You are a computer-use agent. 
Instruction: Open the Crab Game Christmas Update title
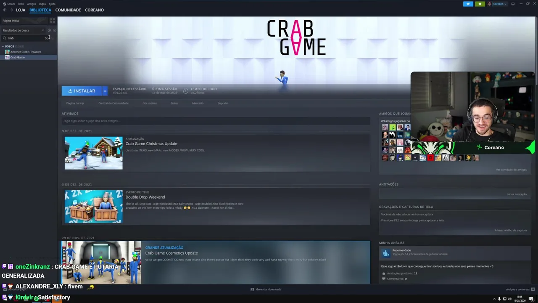[x=151, y=144]
